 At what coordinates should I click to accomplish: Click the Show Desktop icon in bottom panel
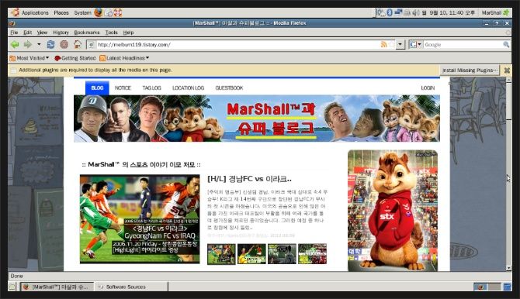[x=12, y=287]
